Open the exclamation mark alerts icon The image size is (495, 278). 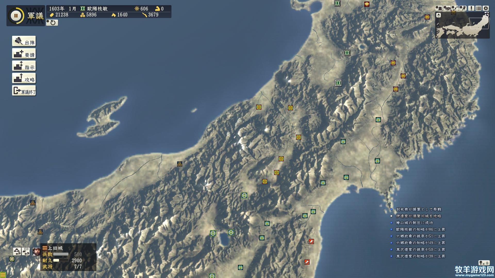471,8
